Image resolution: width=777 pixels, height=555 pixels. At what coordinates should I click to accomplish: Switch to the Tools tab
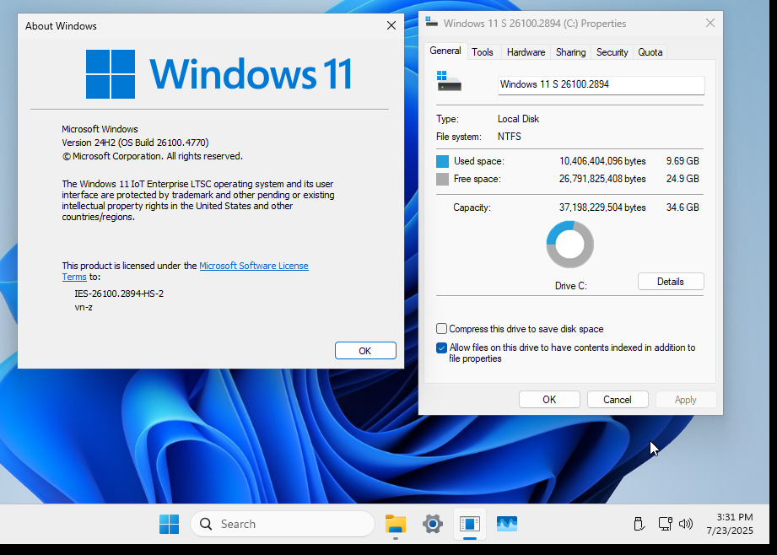[483, 52]
